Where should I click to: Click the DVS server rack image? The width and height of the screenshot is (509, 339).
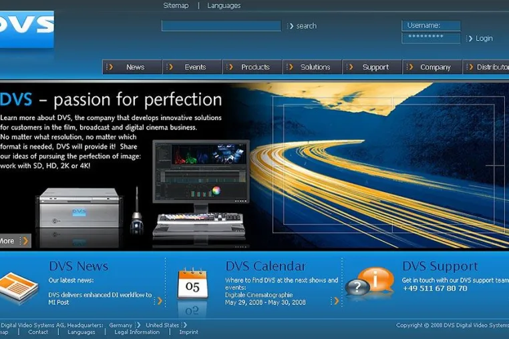coord(79,208)
